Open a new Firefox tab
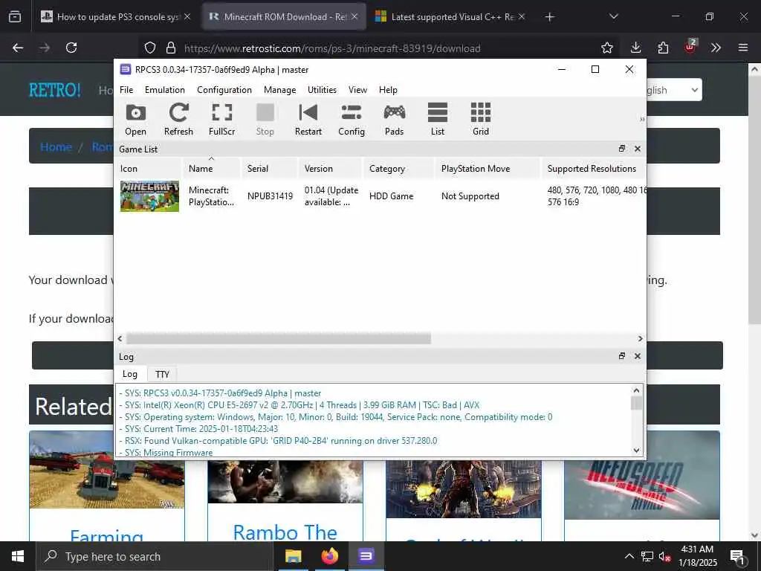Viewport: 761px width, 571px height. (549, 17)
